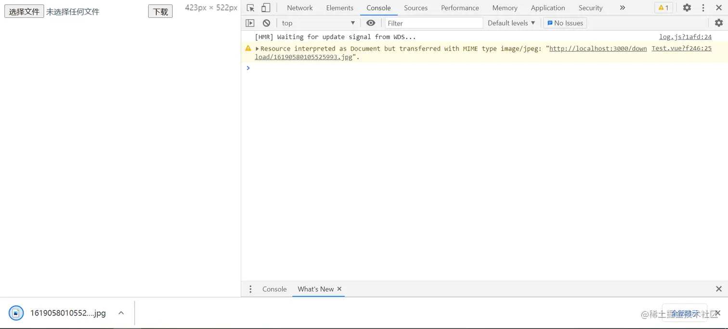This screenshot has height=329, width=728.
Task: Open the Security tab
Action: click(x=590, y=8)
